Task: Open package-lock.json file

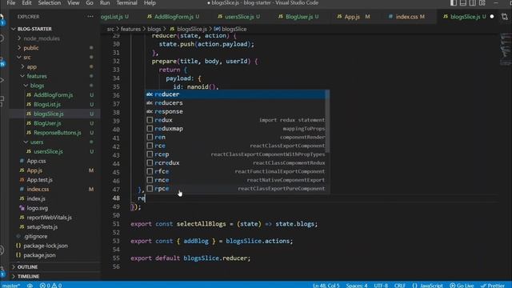Action: coord(46,246)
